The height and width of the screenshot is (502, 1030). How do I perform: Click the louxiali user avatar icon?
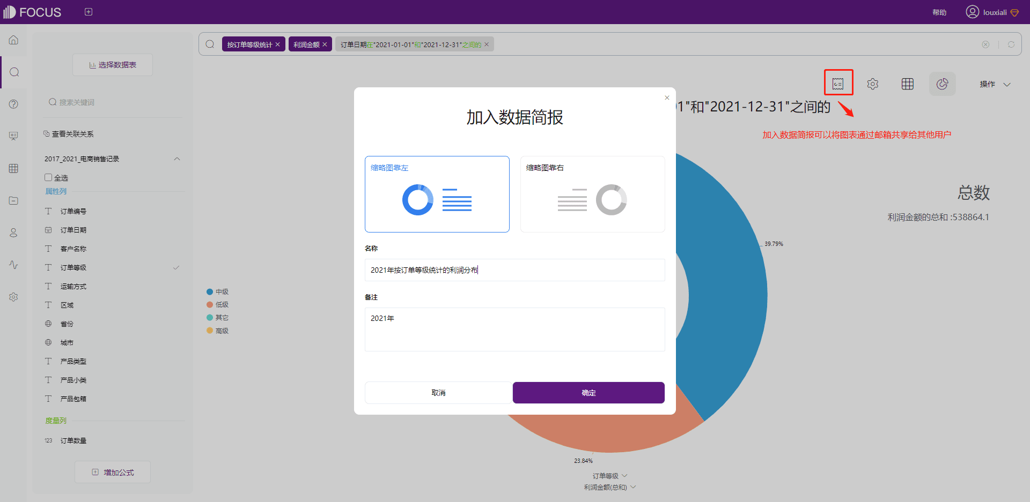tap(973, 12)
